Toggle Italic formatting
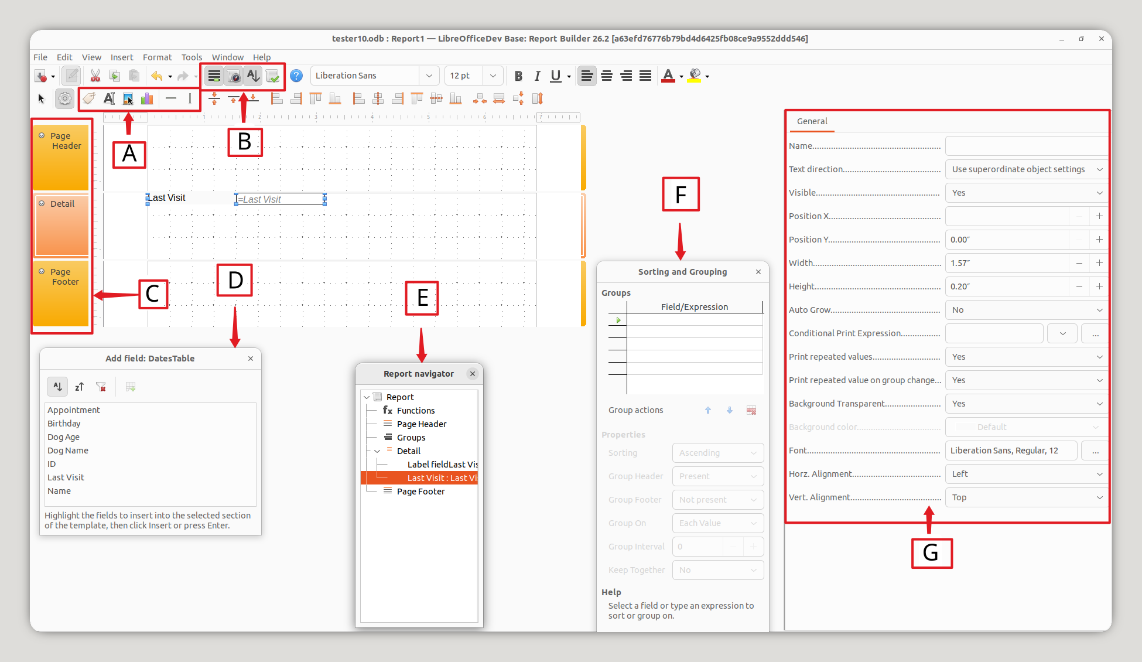The height and width of the screenshot is (662, 1142). [537, 76]
